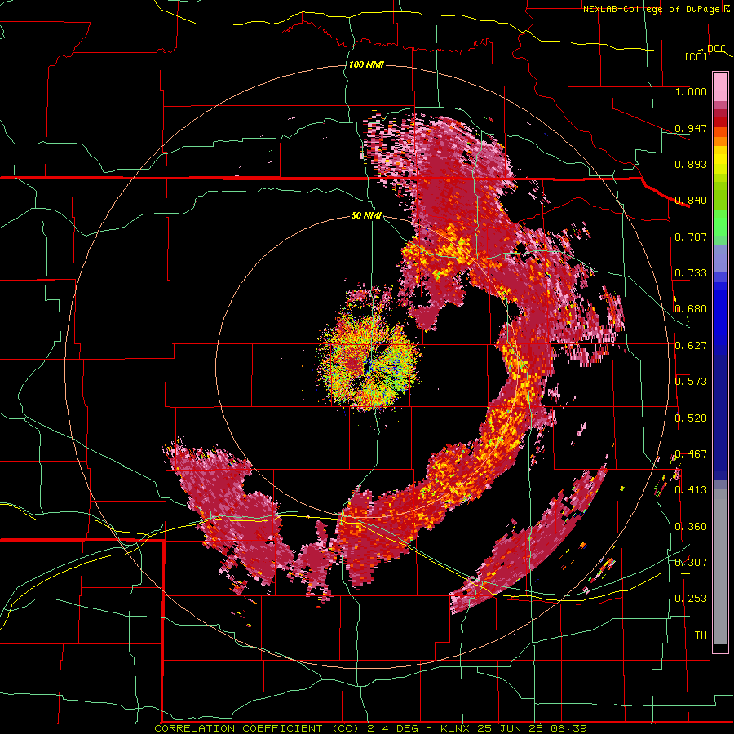Pick the bright green color bar segment near 0.787

click(720, 223)
